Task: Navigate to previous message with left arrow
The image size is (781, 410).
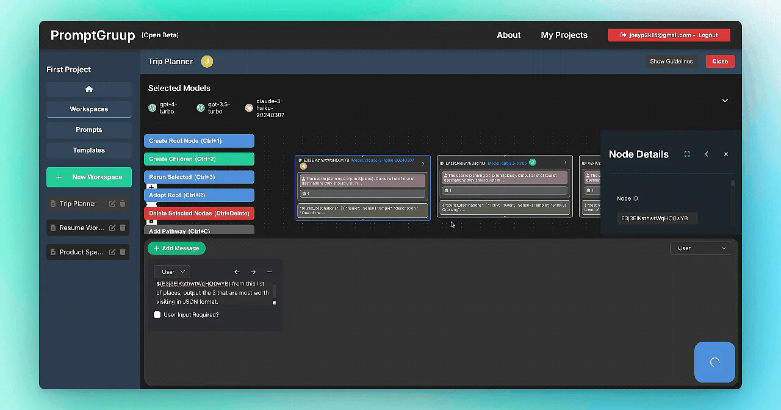Action: [x=237, y=272]
